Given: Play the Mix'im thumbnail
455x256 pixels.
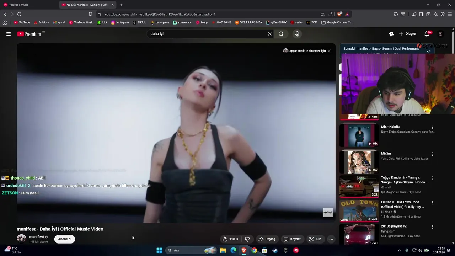Looking at the screenshot, I should click(x=359, y=162).
